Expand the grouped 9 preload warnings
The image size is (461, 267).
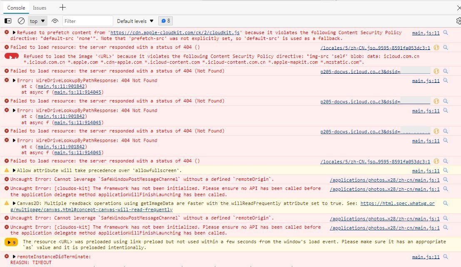coord(11,242)
